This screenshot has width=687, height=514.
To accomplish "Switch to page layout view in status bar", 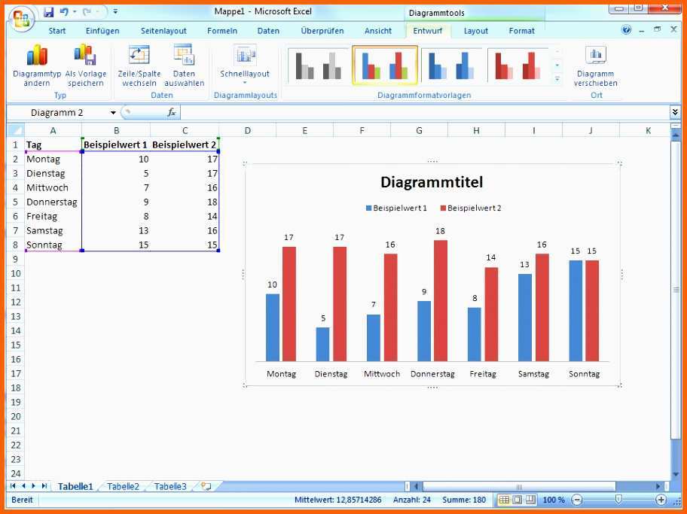I will pos(518,500).
